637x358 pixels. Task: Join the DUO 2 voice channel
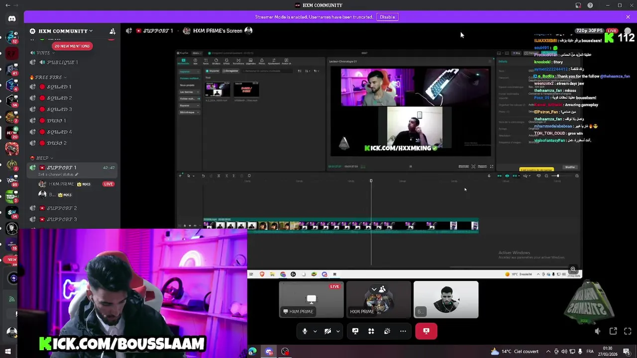click(x=73, y=143)
